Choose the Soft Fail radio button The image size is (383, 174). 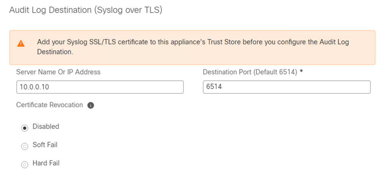[x=25, y=146]
